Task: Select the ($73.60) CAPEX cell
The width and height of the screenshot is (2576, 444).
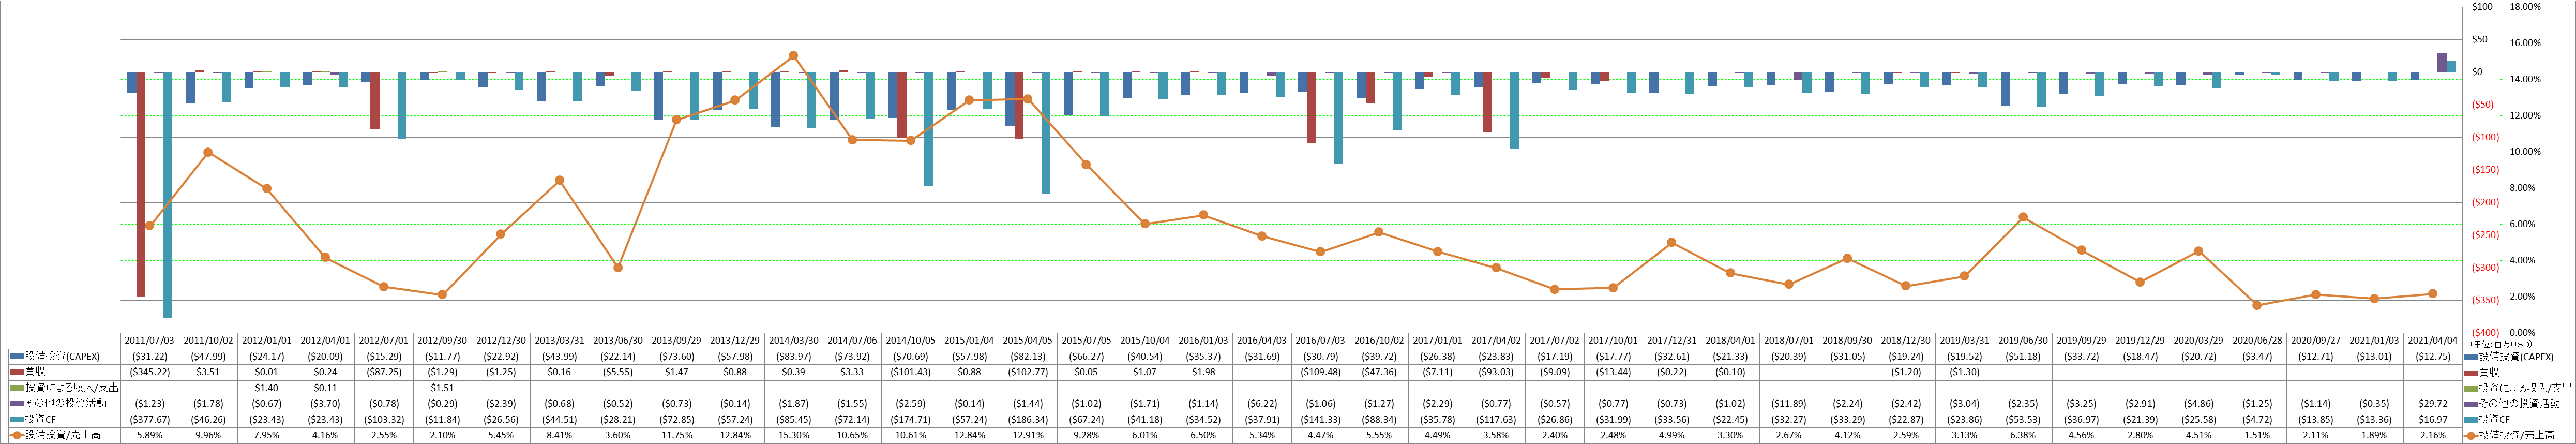Action: (677, 357)
